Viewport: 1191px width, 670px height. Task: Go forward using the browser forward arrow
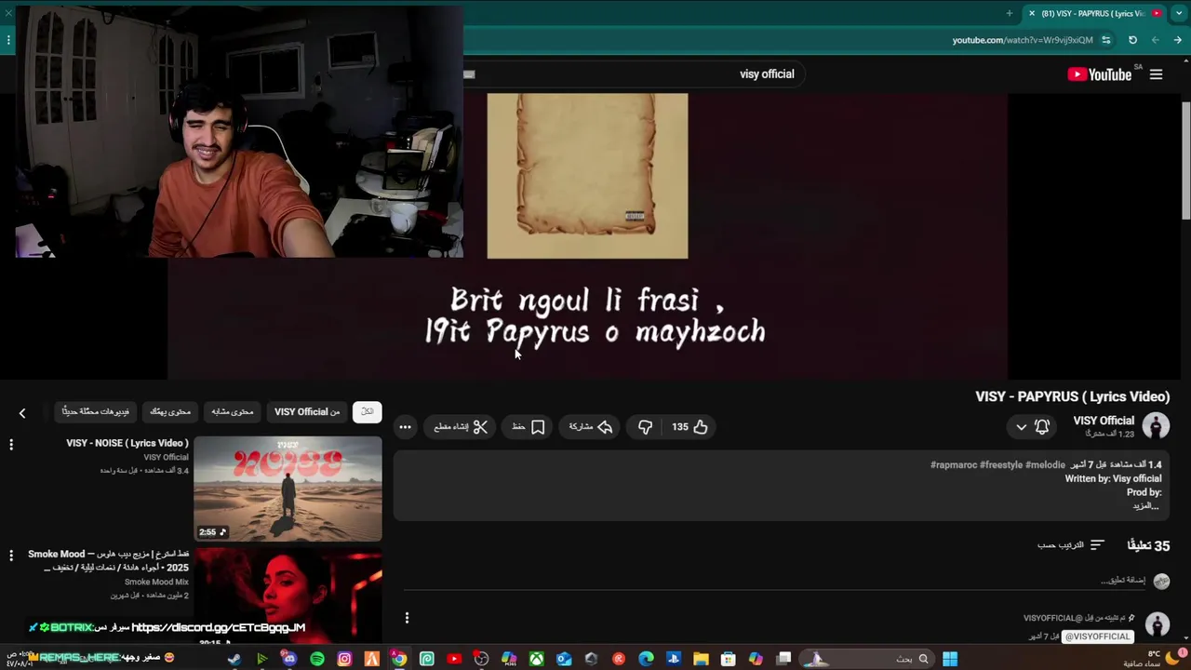point(1155,40)
